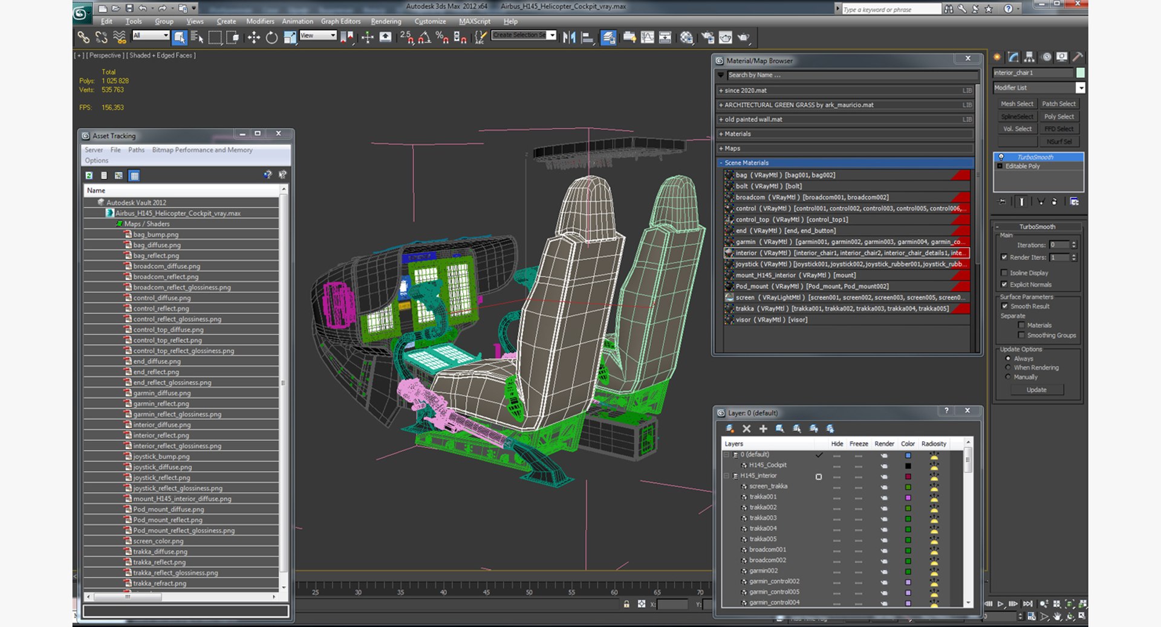Viewport: 1161px width, 627px height.
Task: Enable Separate by Smoothing Groups checkbox
Action: [x=1021, y=335]
